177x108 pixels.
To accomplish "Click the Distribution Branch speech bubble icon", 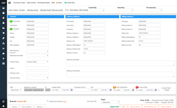I will [x=48, y=101].
